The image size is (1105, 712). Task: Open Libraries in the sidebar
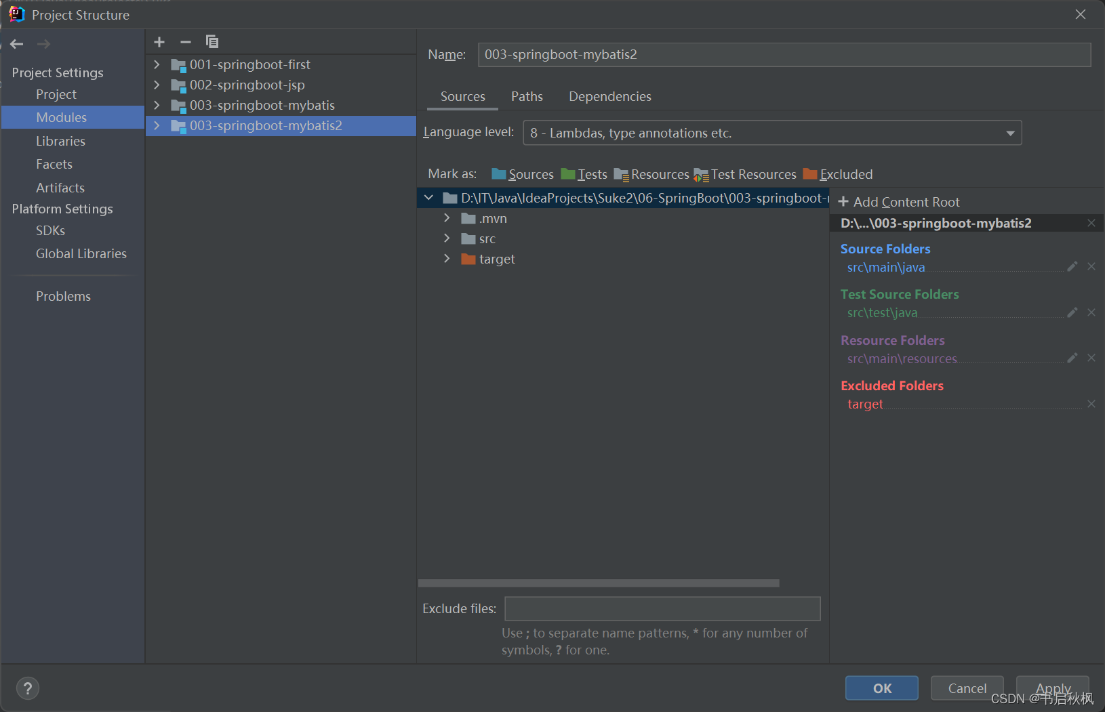click(x=60, y=141)
